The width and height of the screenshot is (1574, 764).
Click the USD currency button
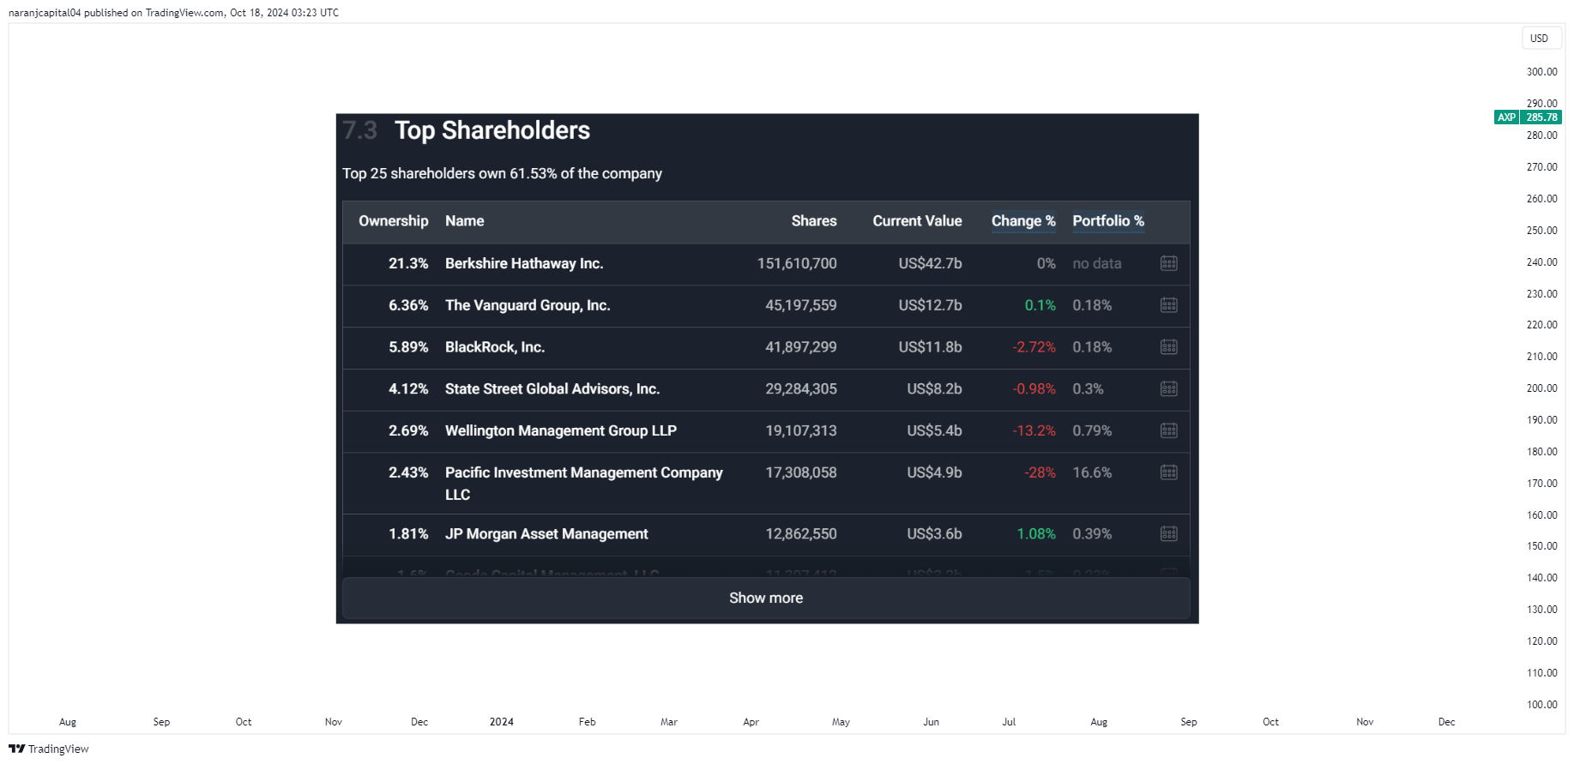1540,39
